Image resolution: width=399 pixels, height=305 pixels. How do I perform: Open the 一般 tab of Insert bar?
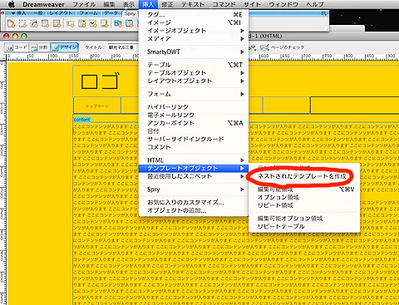[38, 13]
